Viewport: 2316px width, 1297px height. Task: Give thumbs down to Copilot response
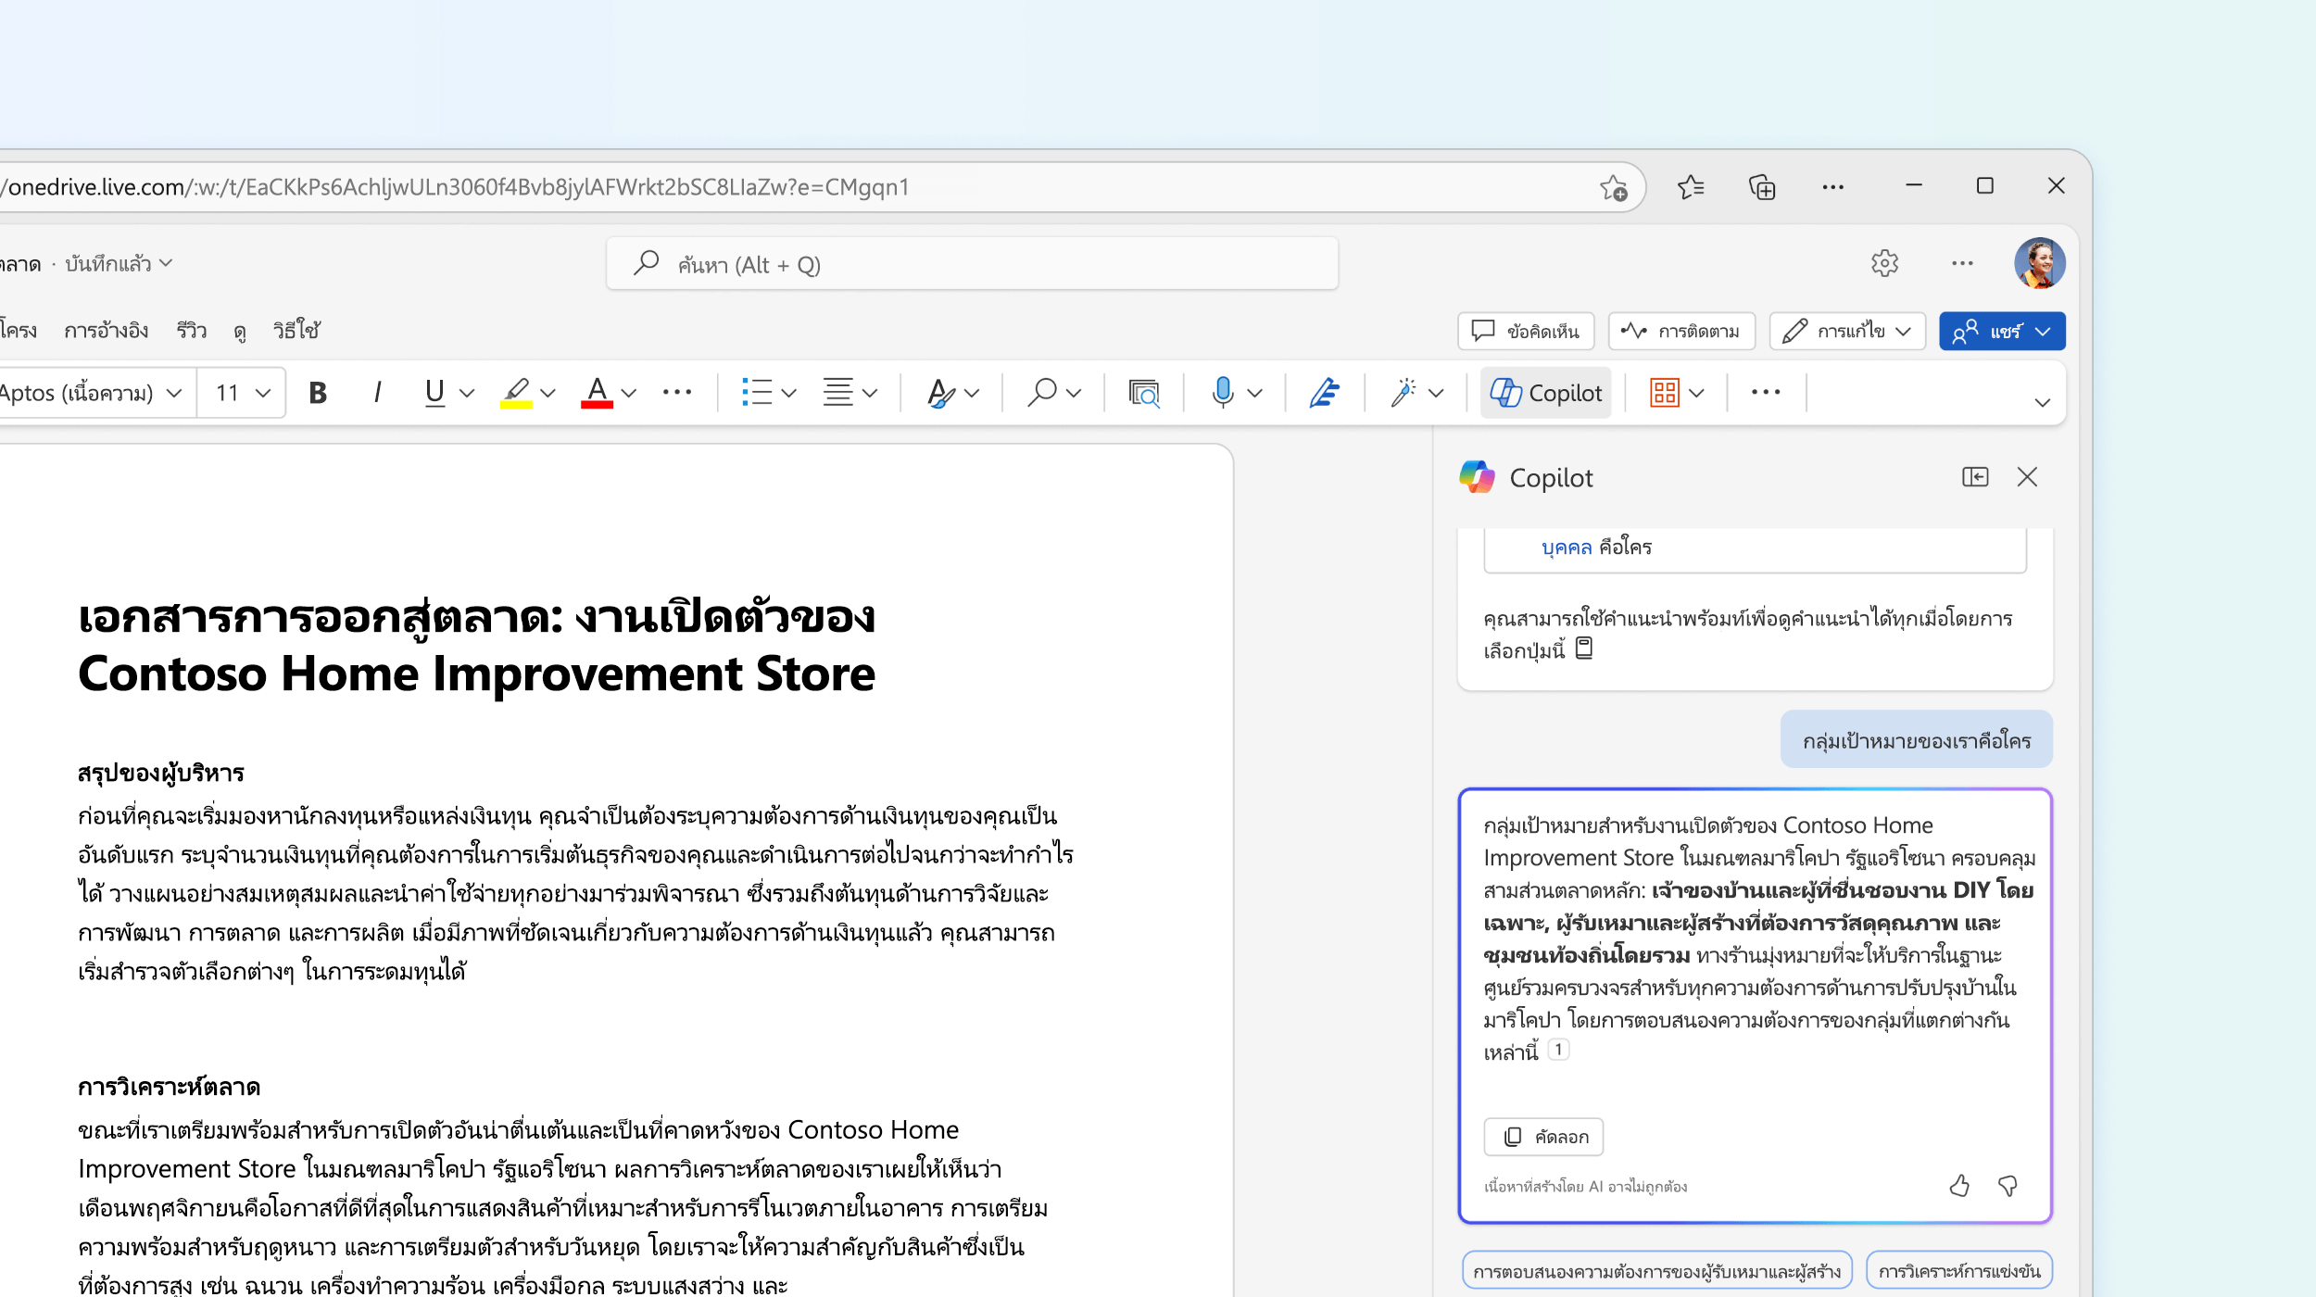click(x=2008, y=1186)
